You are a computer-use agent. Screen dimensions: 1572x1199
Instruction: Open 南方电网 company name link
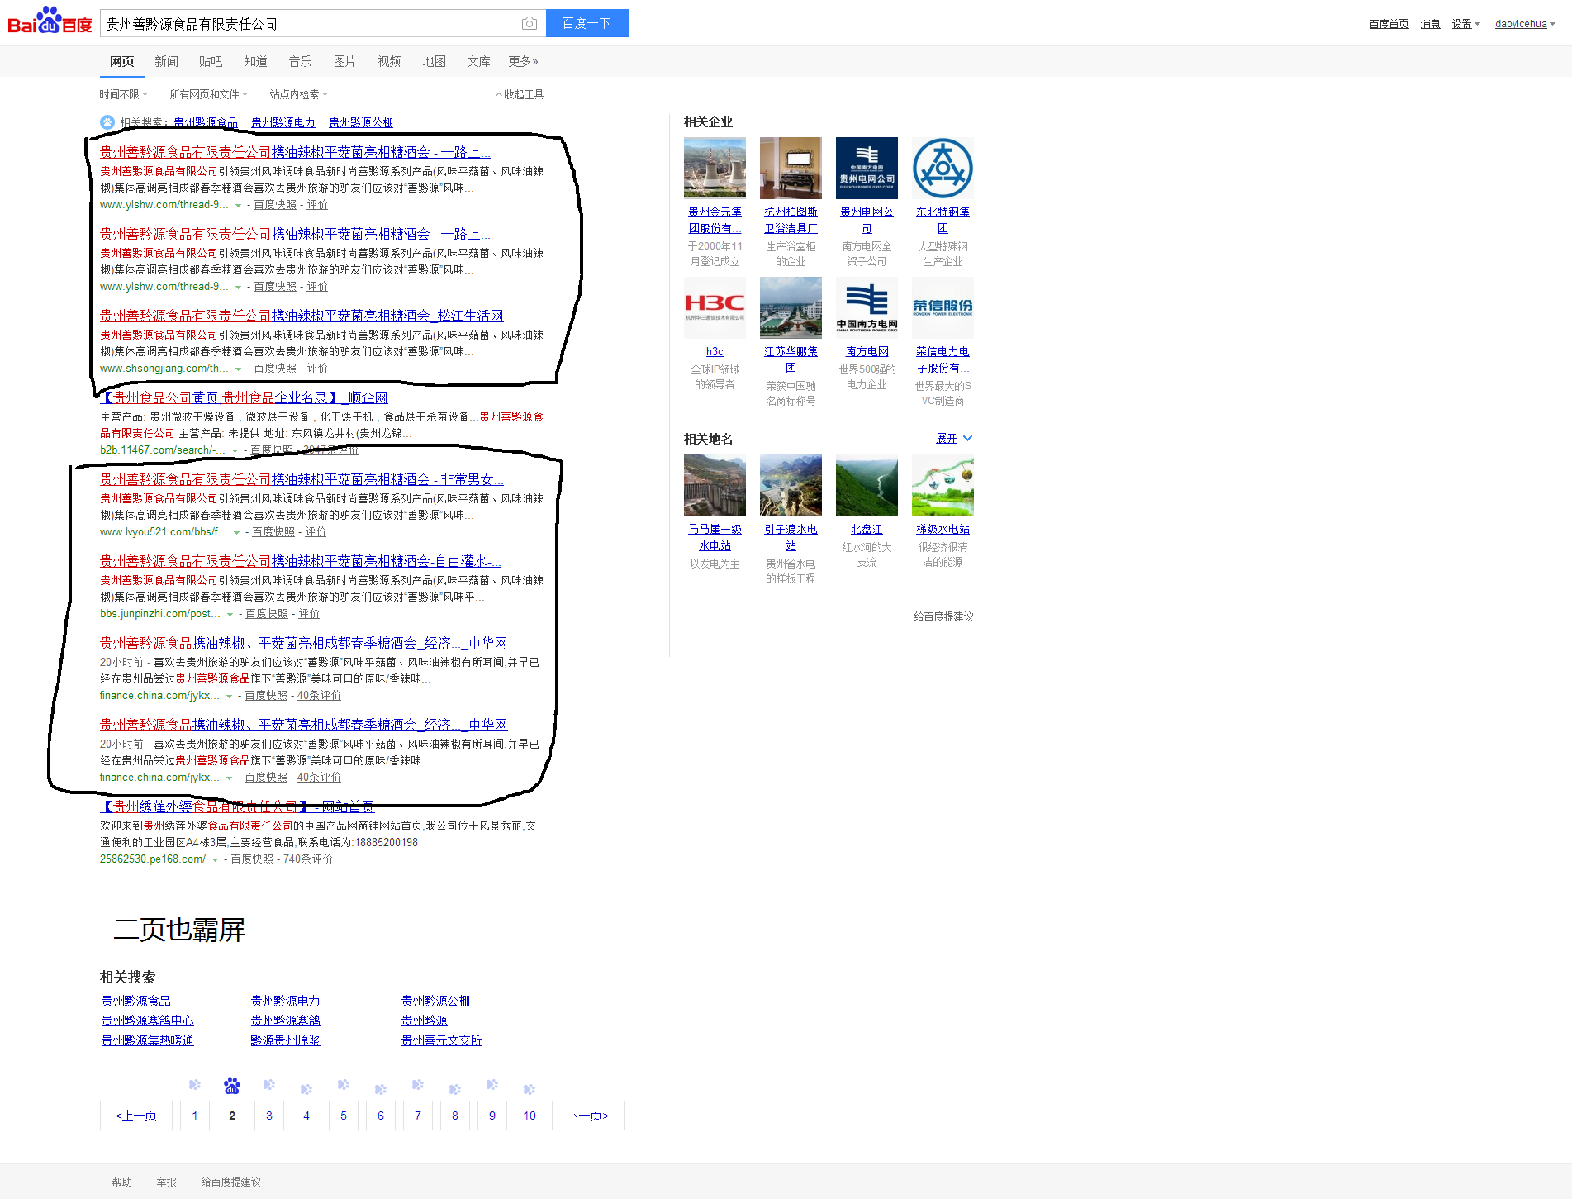[x=867, y=351]
